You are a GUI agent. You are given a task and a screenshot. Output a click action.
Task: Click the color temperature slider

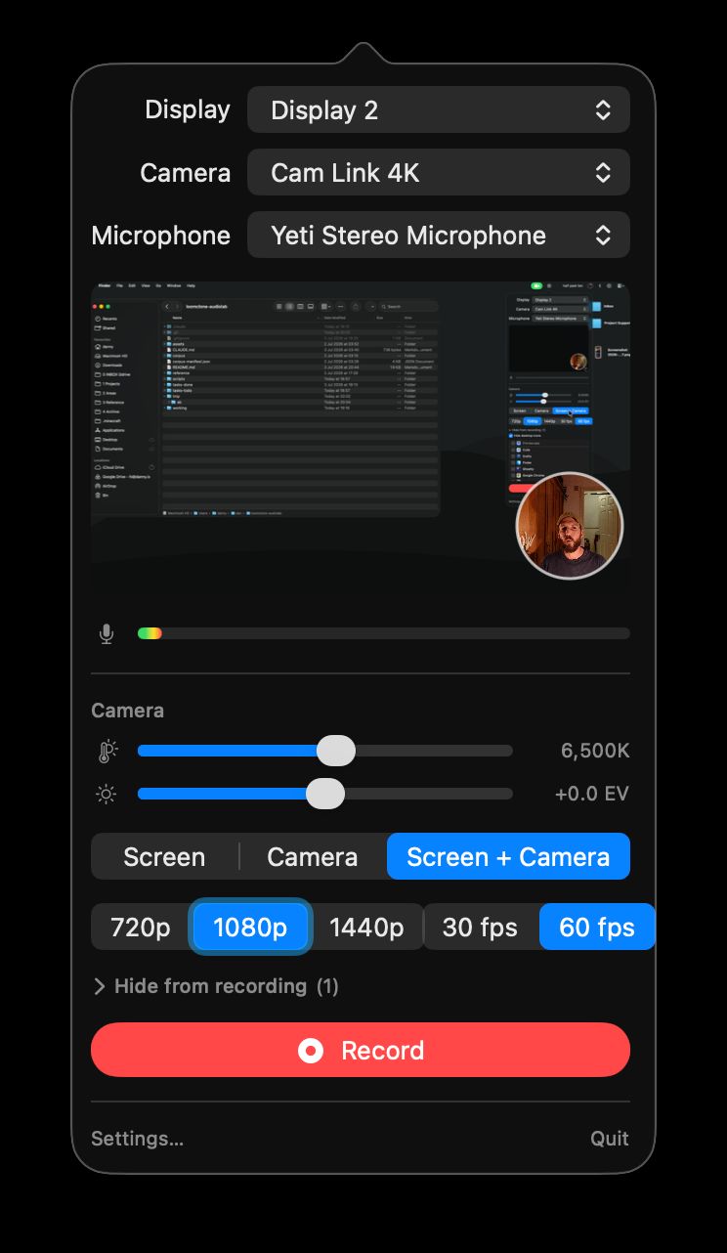[x=324, y=751]
